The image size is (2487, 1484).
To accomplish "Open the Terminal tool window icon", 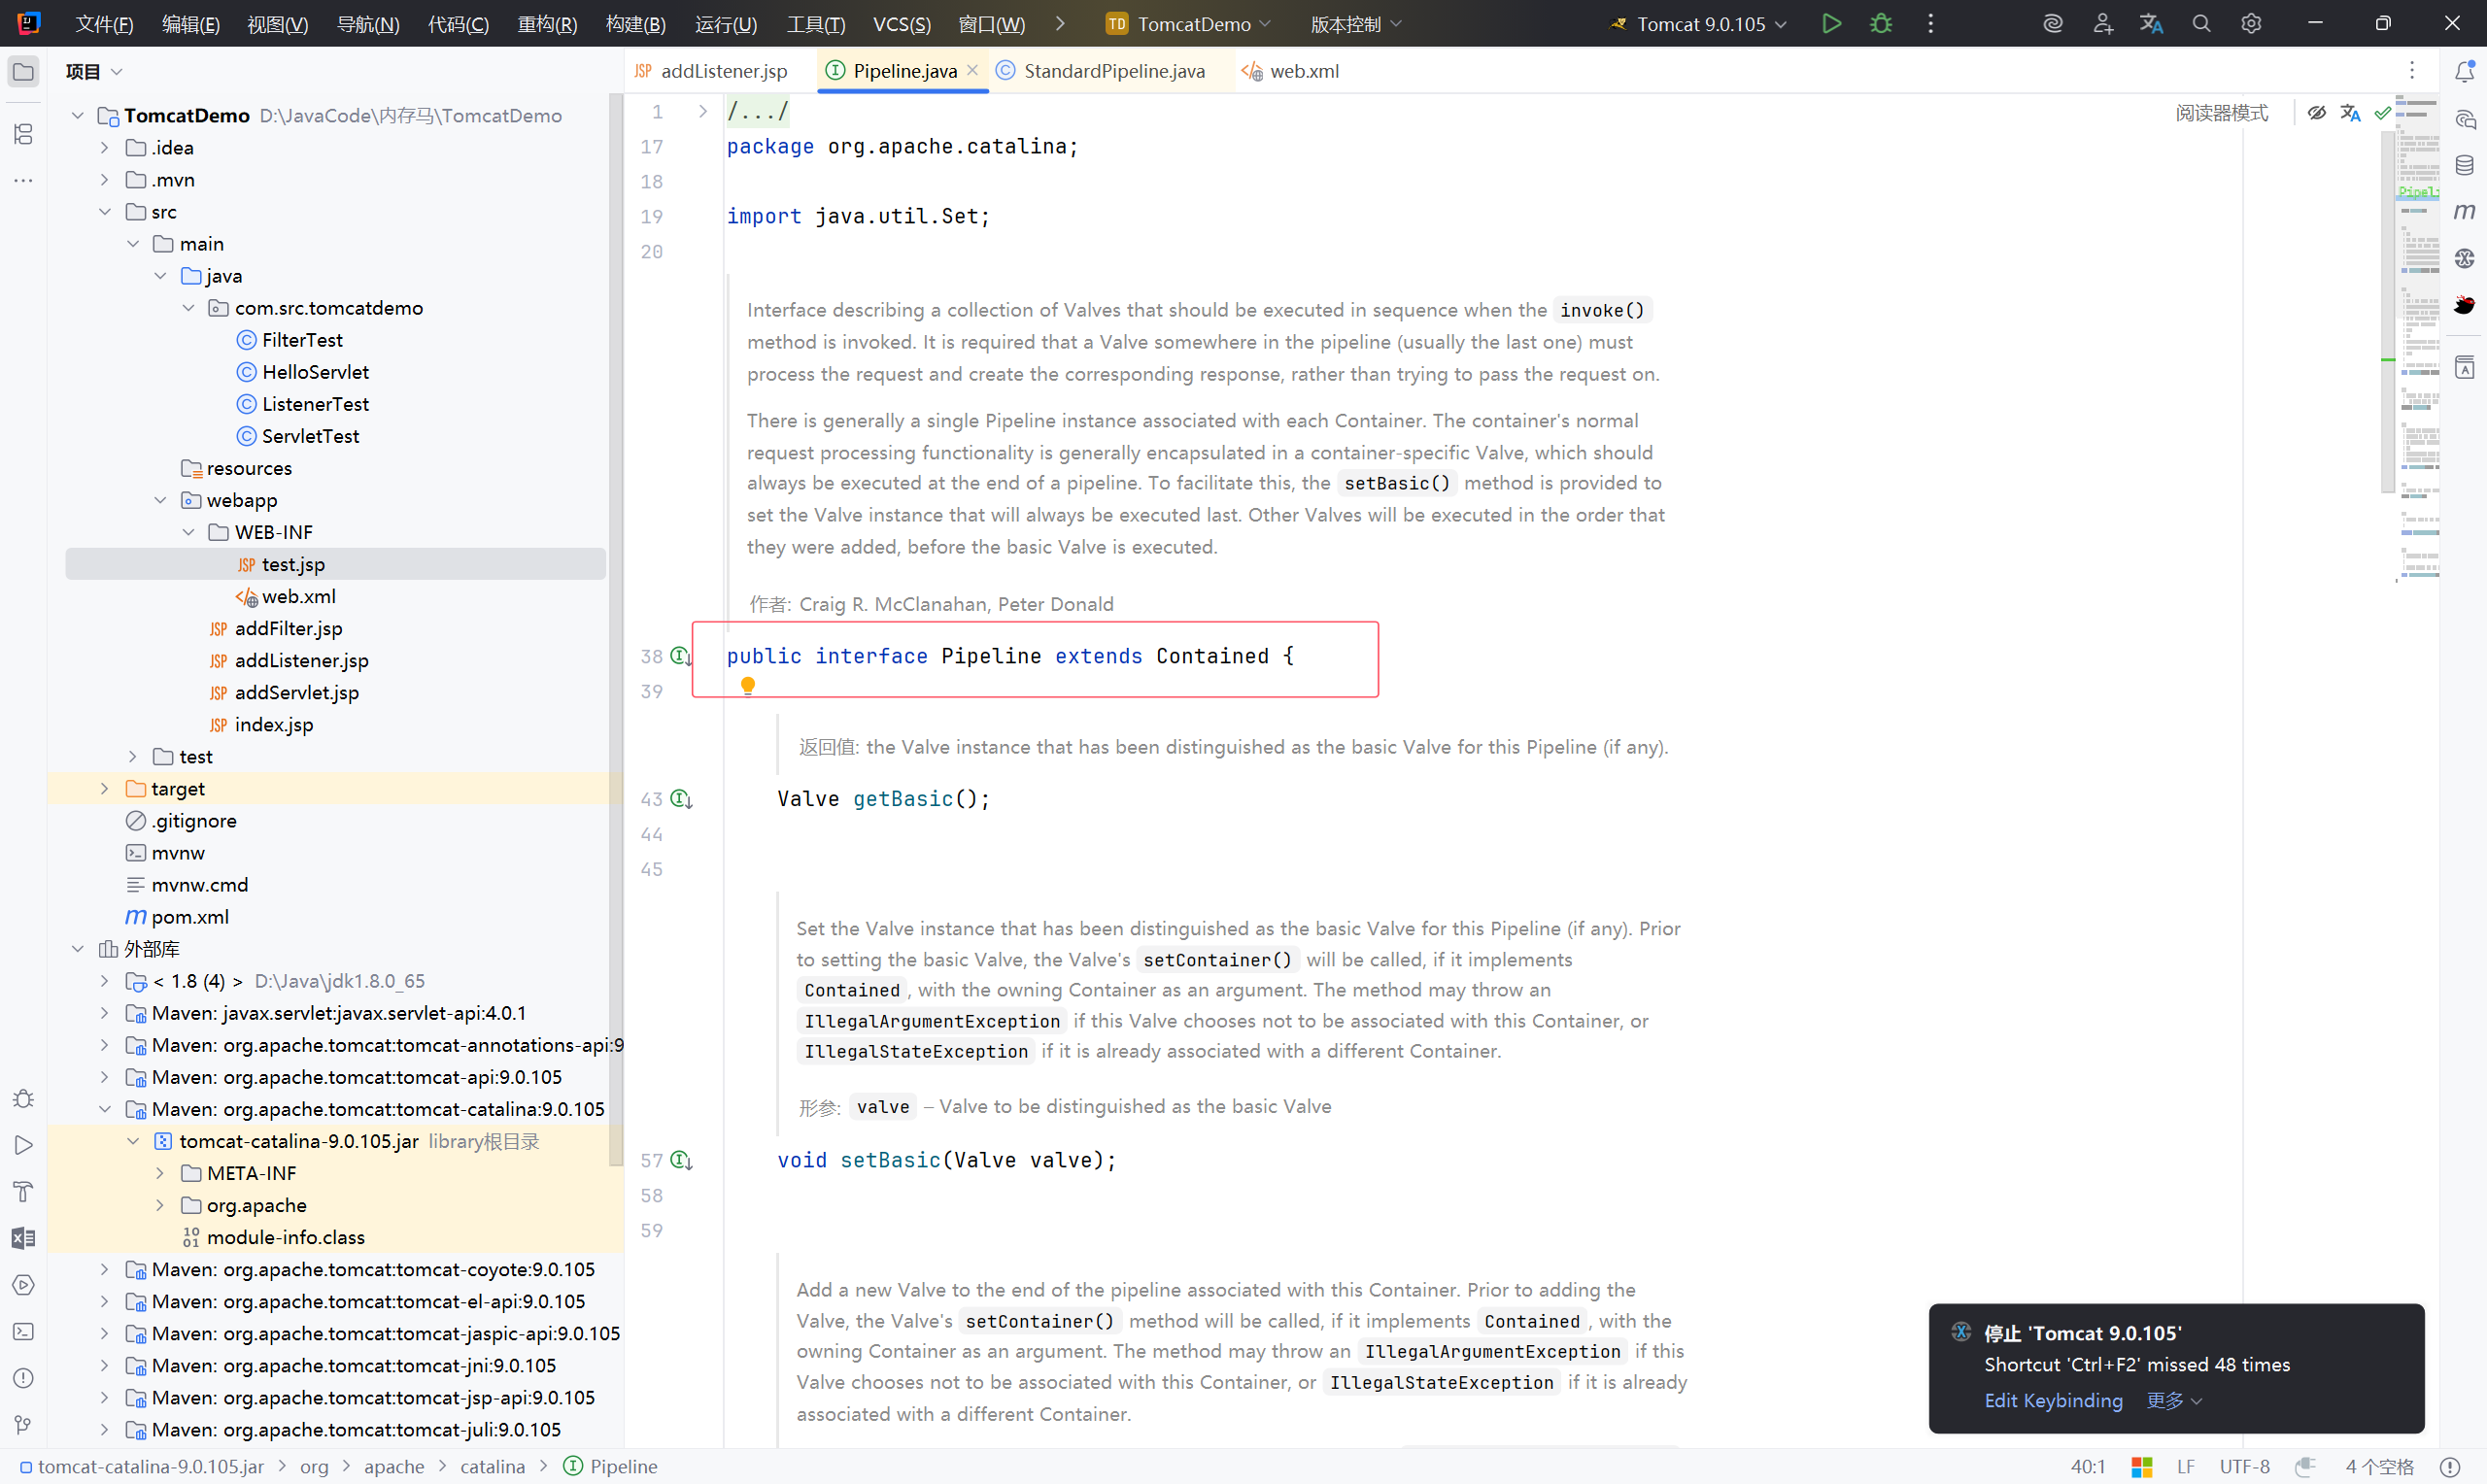I will click(23, 1331).
